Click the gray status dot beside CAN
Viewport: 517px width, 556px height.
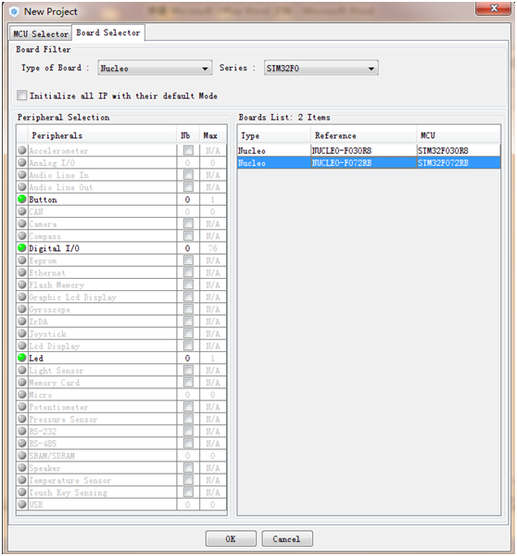tap(22, 211)
